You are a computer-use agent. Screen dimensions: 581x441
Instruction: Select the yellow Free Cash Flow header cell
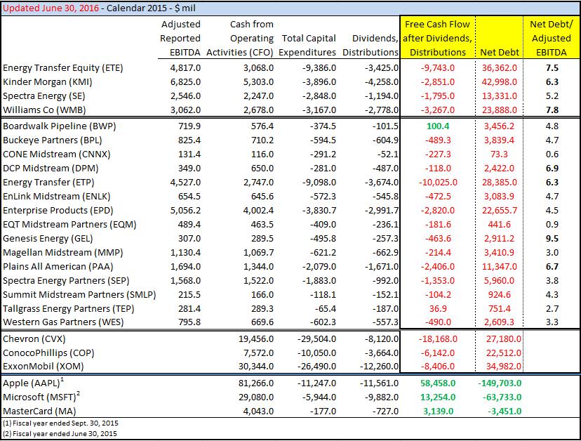tap(438, 38)
